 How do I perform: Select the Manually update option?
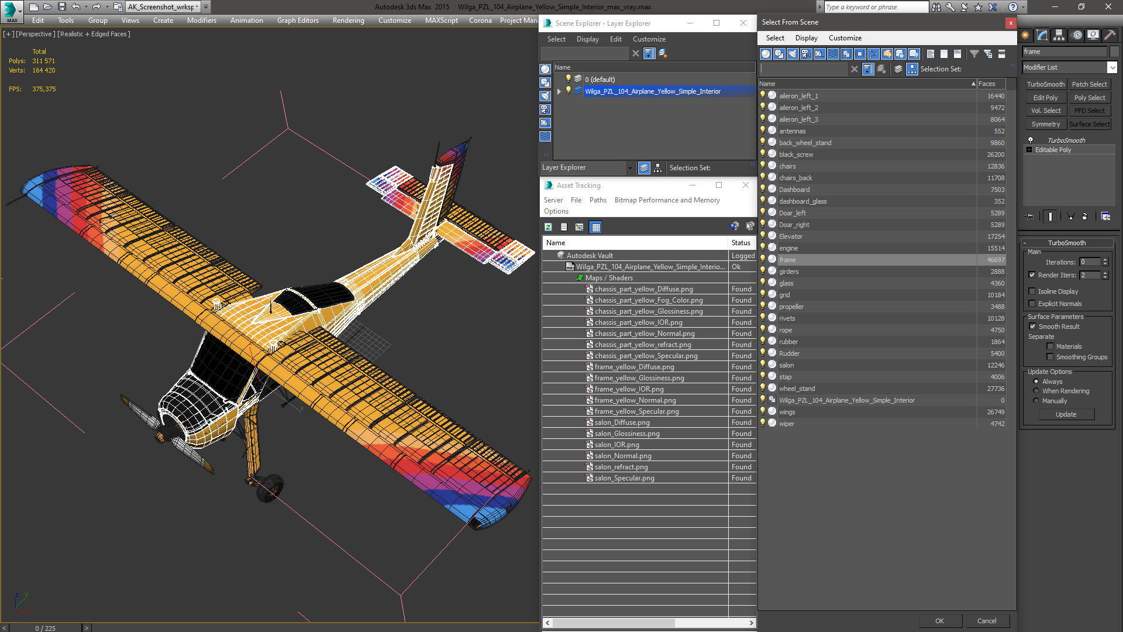coord(1036,401)
